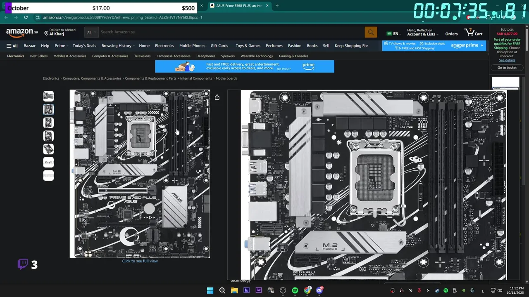Screen dimensions: 529x297
Task: Open Windows Search on the taskbar
Action: click(x=222, y=290)
